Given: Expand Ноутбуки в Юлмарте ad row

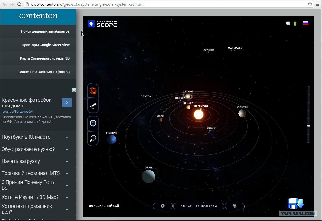Looking at the screenshot, I should pos(38,137).
